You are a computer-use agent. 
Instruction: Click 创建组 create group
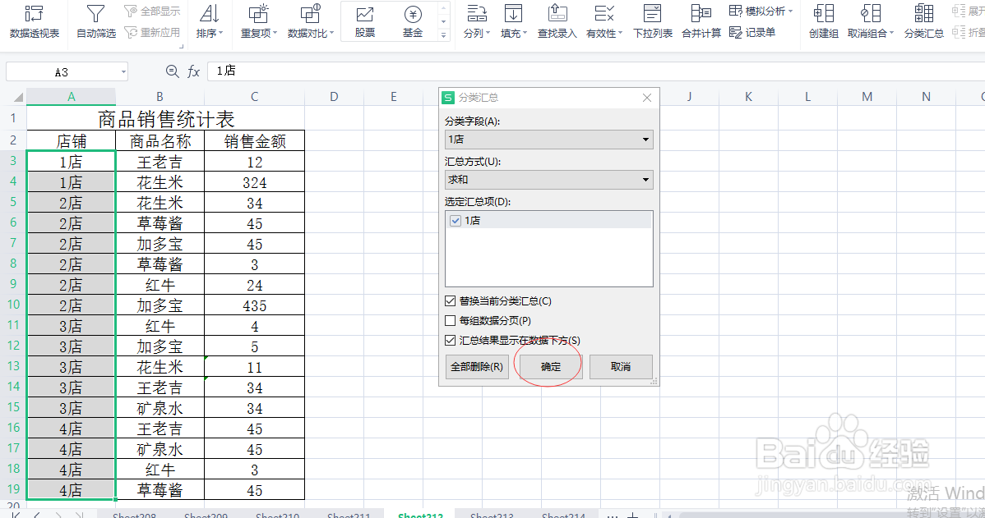point(823,21)
